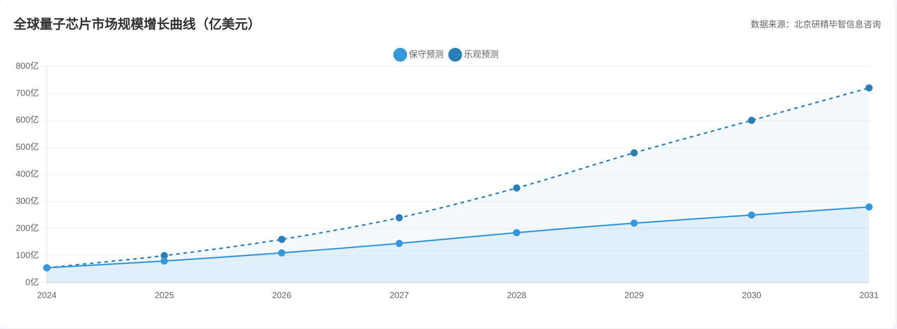
Task: Click the 保守预测 legend color circle
Action: pyautogui.click(x=400, y=55)
